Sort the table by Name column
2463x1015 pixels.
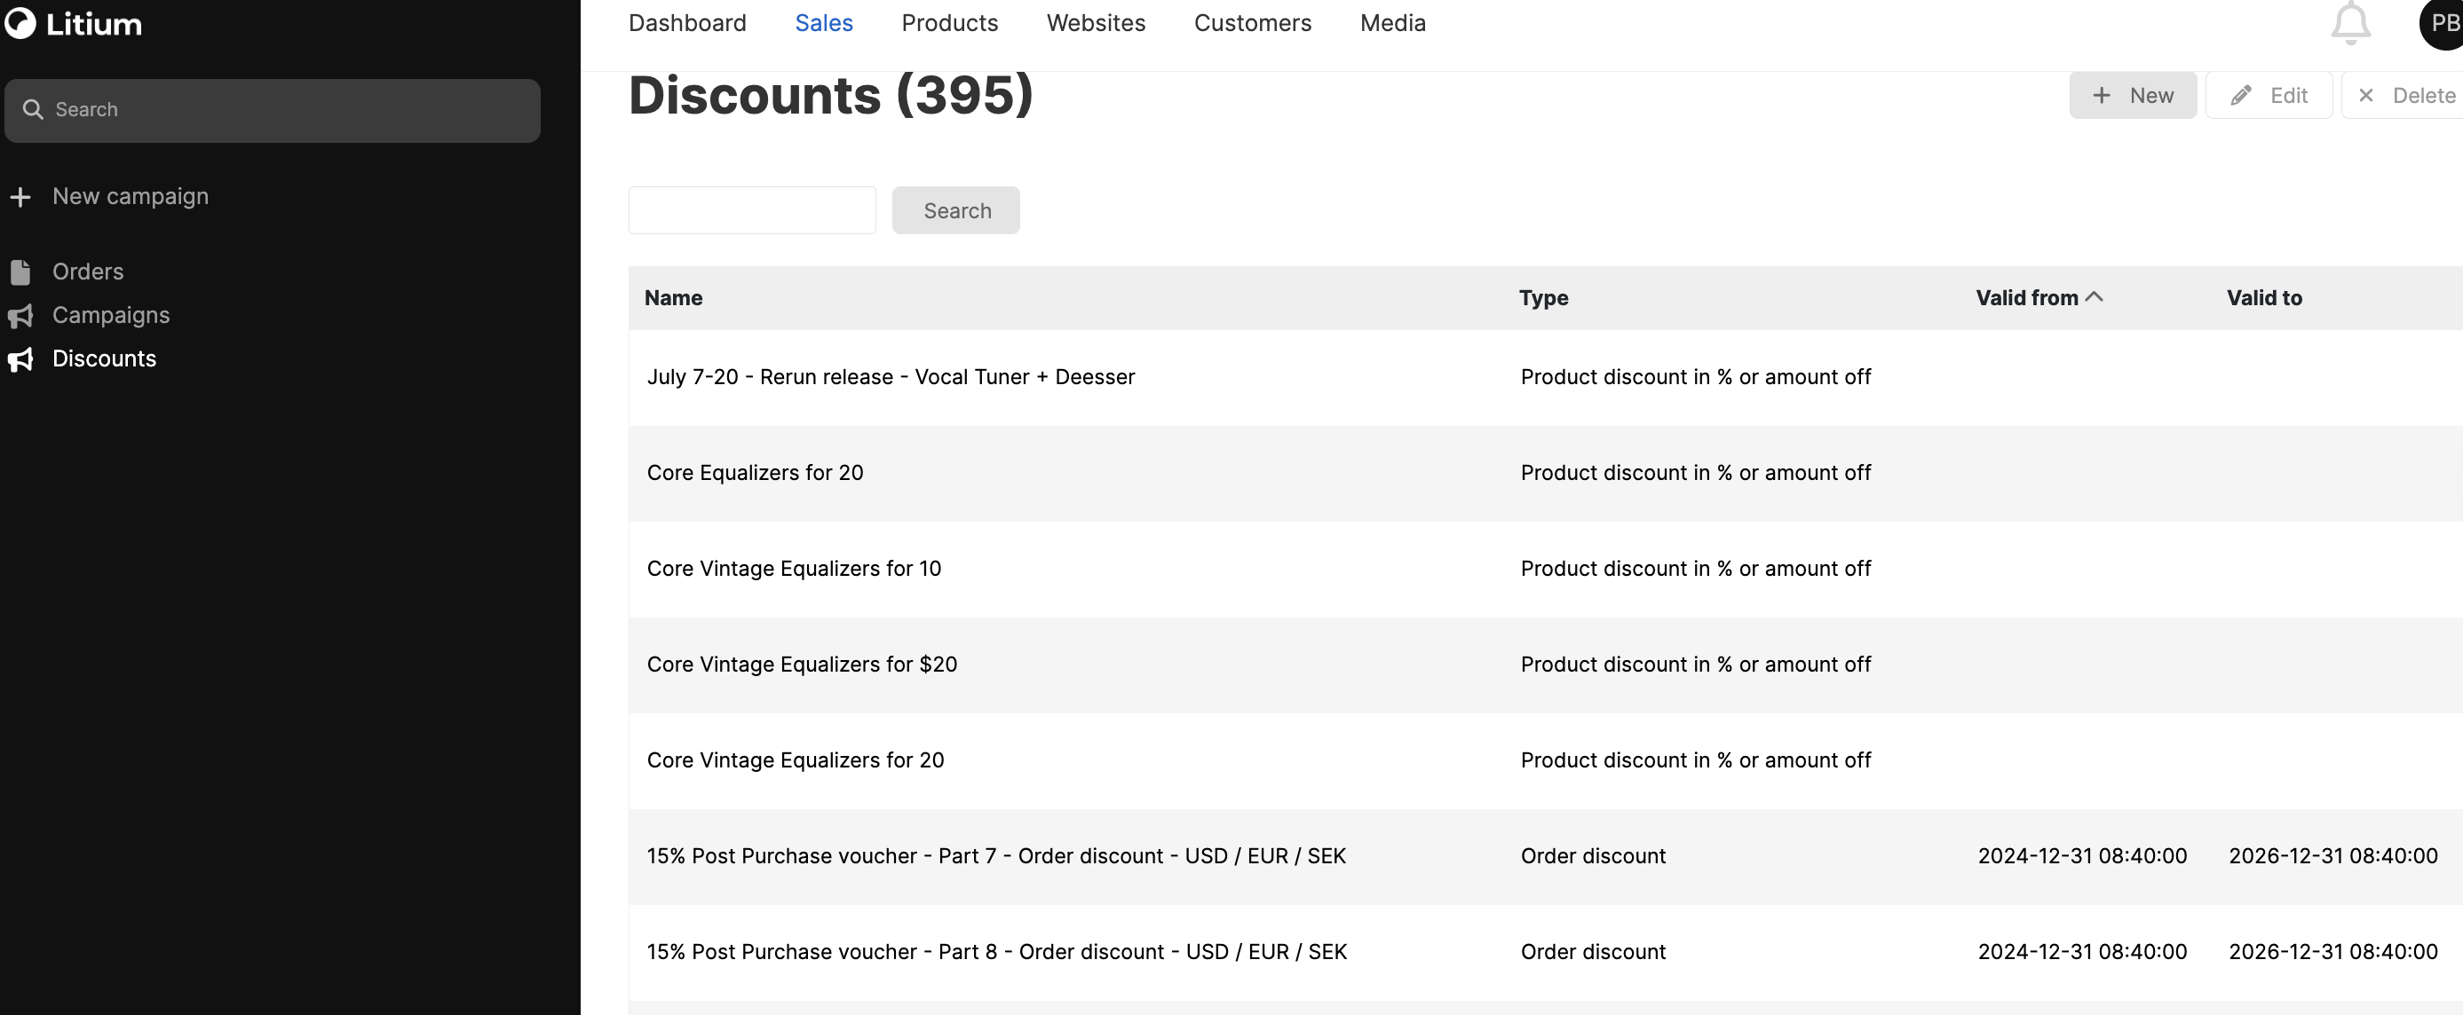(x=673, y=298)
